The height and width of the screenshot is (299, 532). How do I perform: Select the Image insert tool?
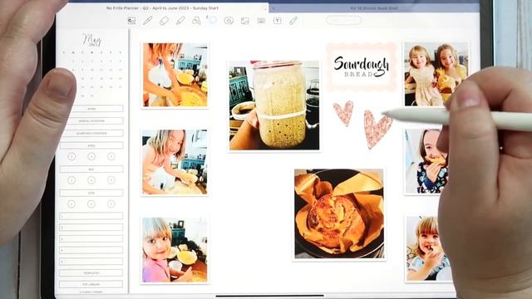point(245,21)
